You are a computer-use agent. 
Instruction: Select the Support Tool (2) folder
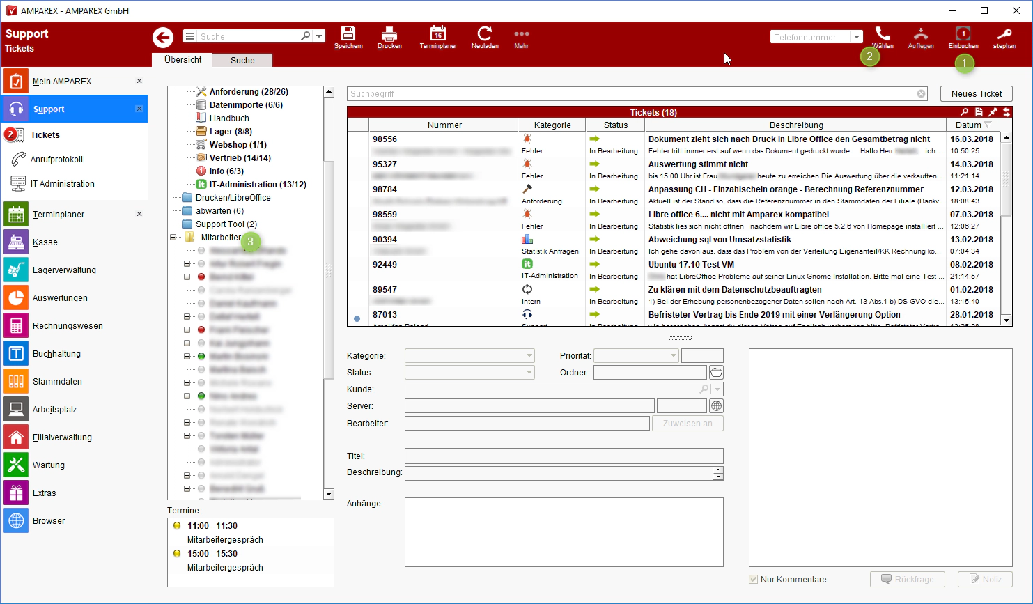(226, 224)
